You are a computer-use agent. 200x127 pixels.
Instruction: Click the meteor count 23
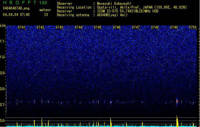click(x=46, y=15)
